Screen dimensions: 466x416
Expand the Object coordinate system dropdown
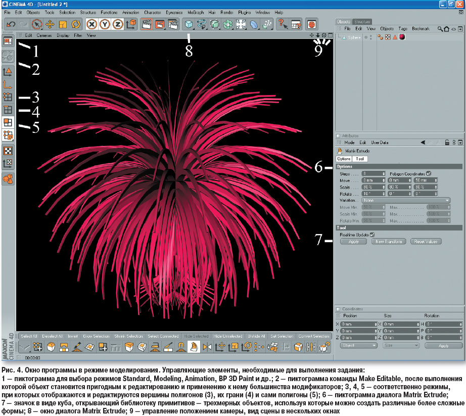[358, 346]
